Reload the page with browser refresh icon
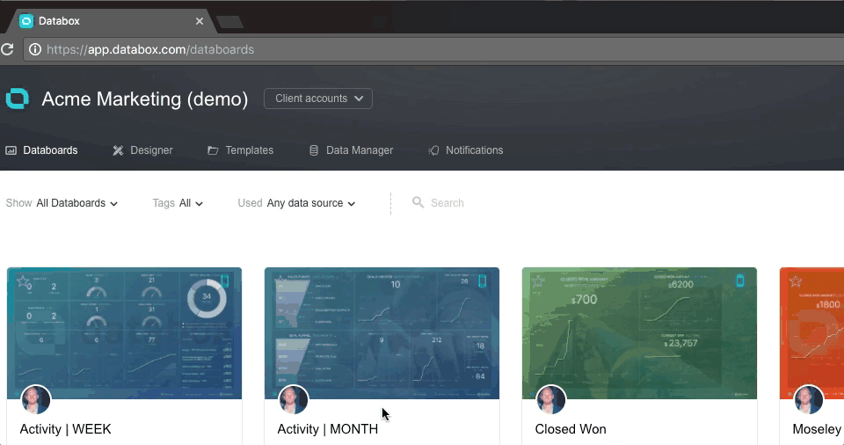This screenshot has height=445, width=844. (x=7, y=49)
